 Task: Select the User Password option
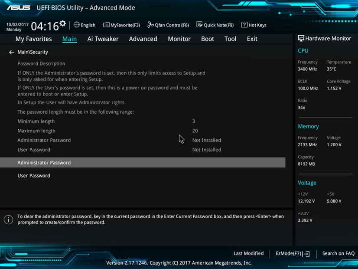pos(34,176)
